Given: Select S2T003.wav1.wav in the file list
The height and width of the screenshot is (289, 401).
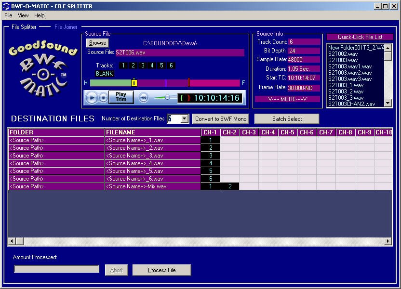Looking at the screenshot, I should (350, 66).
